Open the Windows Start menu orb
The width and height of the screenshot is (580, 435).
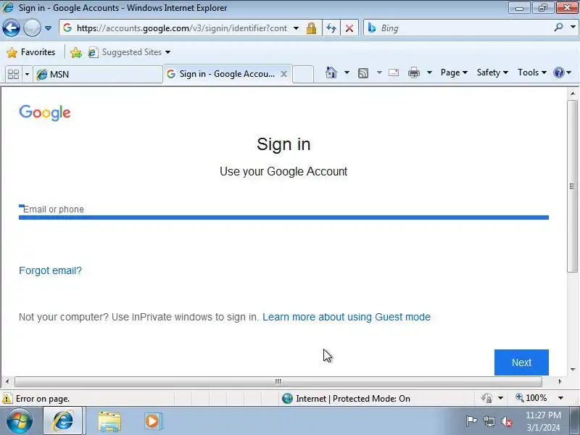(x=20, y=421)
